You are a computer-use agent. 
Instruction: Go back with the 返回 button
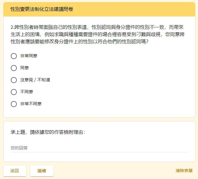pyautogui.click(x=15, y=171)
